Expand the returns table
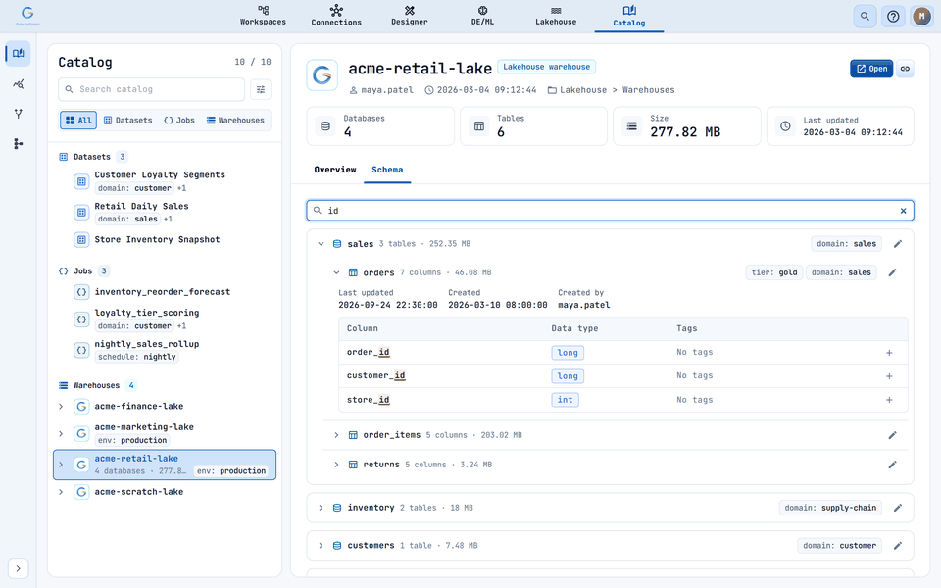 (336, 465)
